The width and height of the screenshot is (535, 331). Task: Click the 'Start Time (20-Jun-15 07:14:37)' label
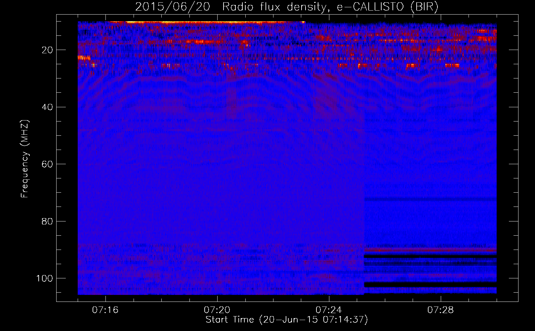(x=287, y=320)
